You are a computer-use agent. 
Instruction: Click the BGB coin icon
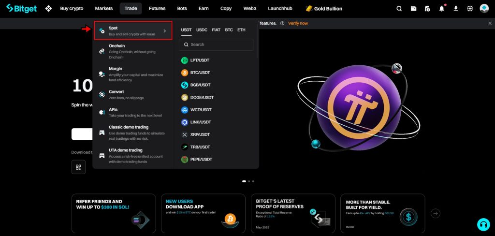pos(185,85)
